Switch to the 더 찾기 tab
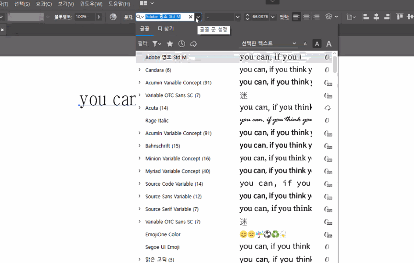Screen dimensions: 414x263 pos(166,29)
